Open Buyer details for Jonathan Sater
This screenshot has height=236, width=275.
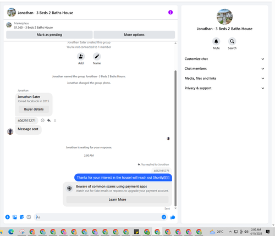tap(34, 109)
